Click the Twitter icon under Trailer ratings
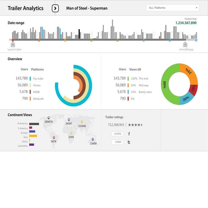The image size is (208, 208). pos(129,142)
